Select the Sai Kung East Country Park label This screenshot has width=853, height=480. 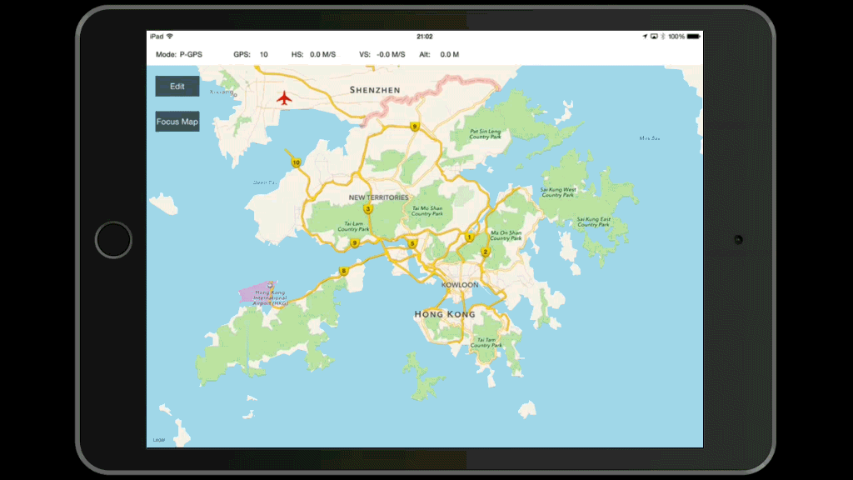point(593,222)
